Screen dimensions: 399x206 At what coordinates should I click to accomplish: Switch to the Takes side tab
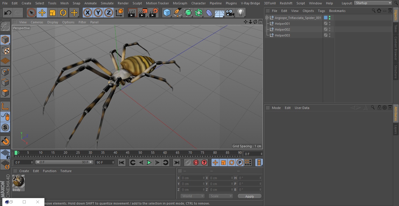(x=396, y=28)
